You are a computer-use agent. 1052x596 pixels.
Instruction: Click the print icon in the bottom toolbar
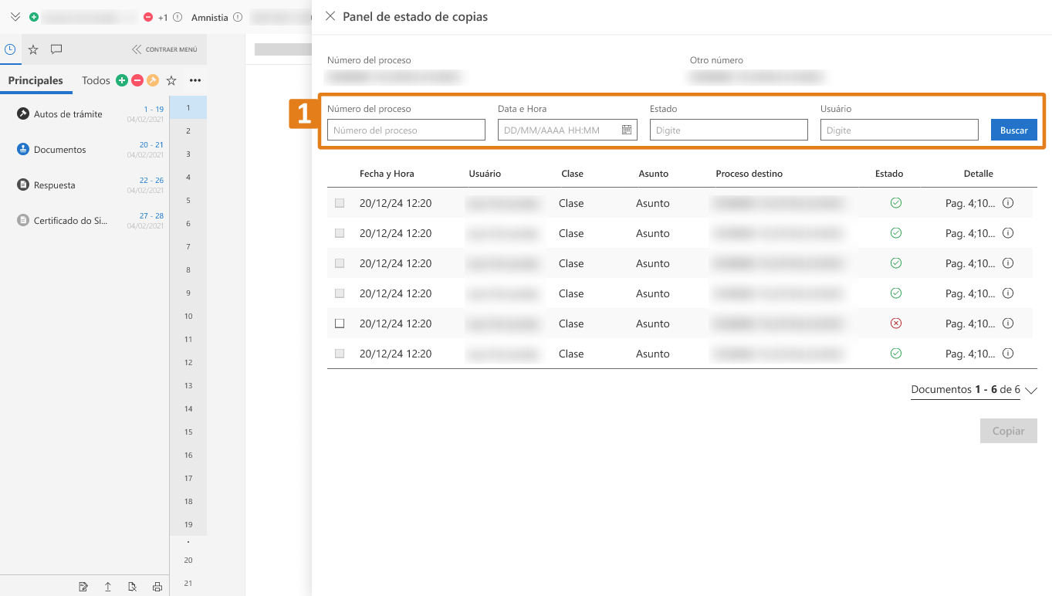(157, 587)
